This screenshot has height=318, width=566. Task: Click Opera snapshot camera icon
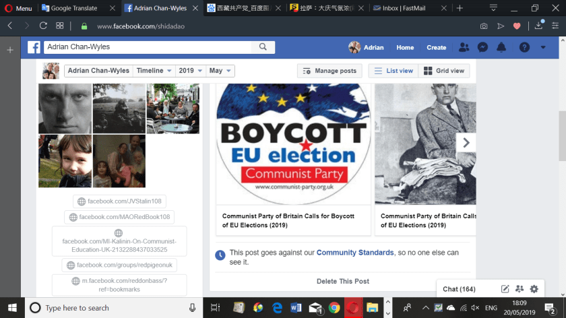coord(484,26)
